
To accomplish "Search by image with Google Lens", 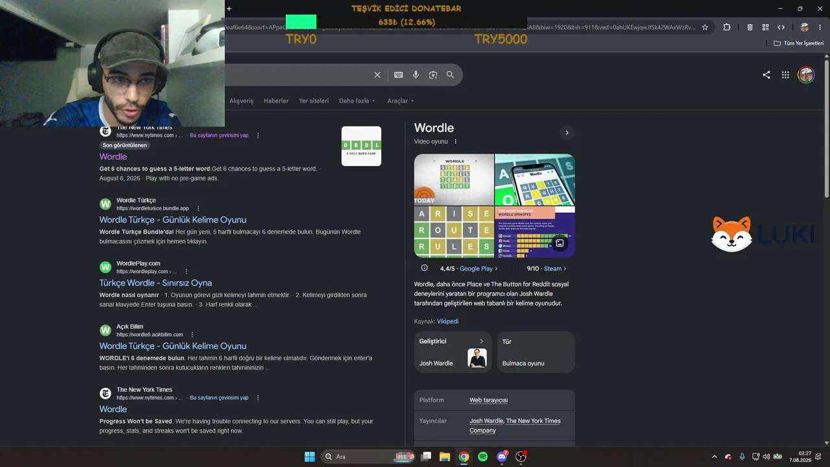I will click(433, 75).
